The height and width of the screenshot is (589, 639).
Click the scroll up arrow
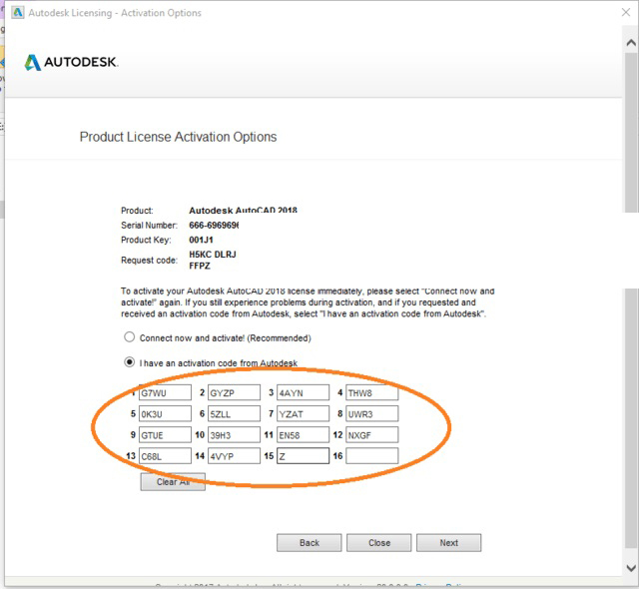(x=631, y=42)
